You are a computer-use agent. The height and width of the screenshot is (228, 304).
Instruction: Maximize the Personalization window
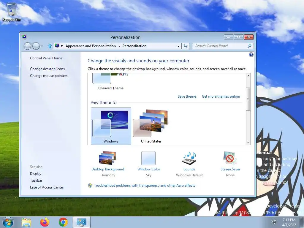[x=238, y=37]
